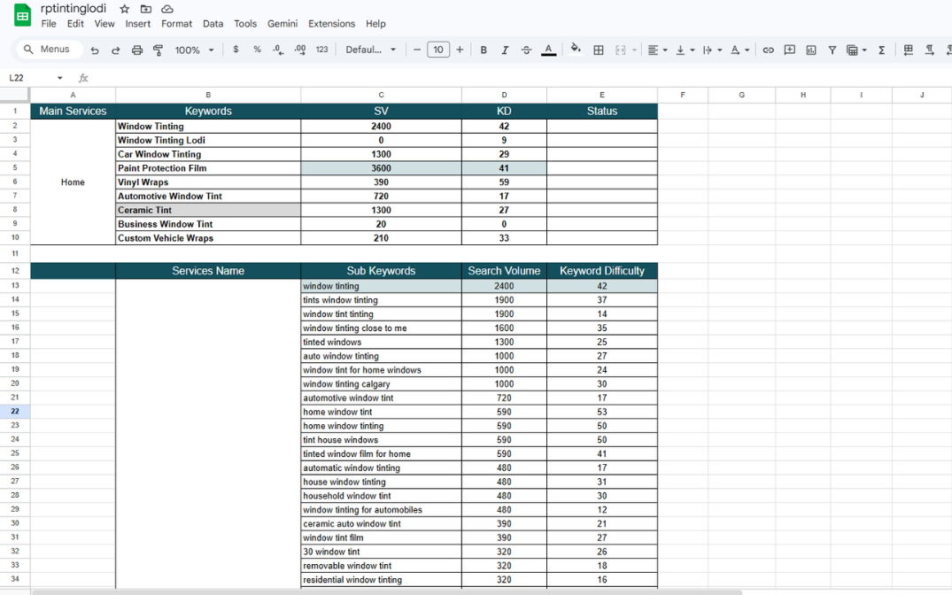The height and width of the screenshot is (595, 952).
Task: Click the Print icon
Action: (x=137, y=50)
